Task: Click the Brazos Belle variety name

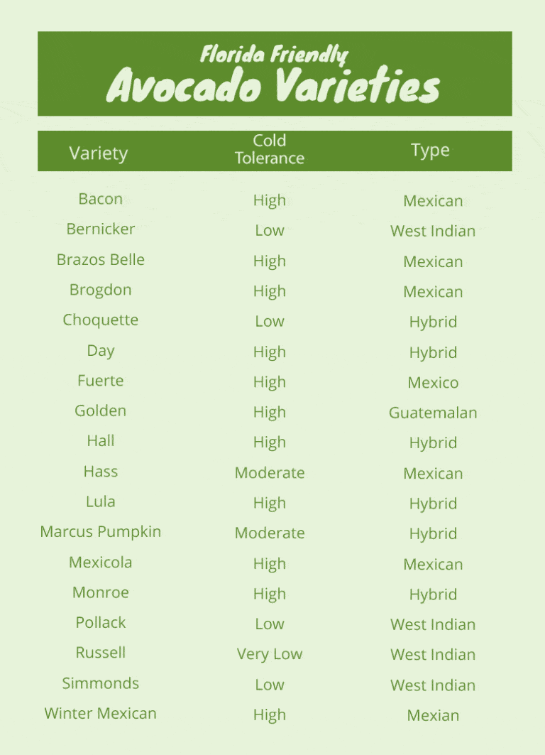Action: click(x=101, y=259)
